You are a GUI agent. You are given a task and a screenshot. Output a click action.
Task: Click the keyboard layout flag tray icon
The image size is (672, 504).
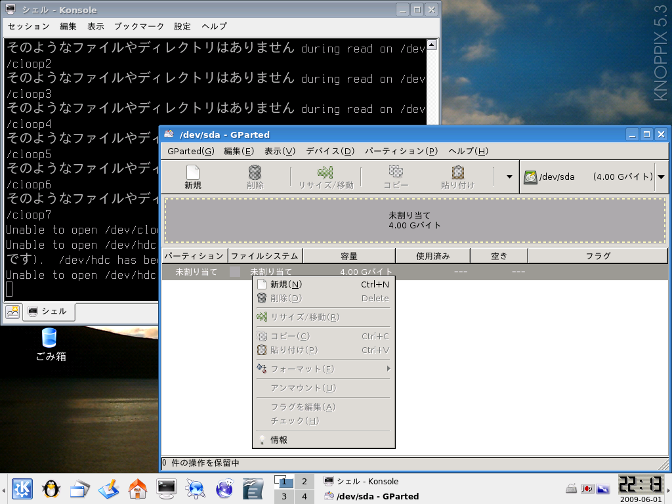[x=587, y=488]
